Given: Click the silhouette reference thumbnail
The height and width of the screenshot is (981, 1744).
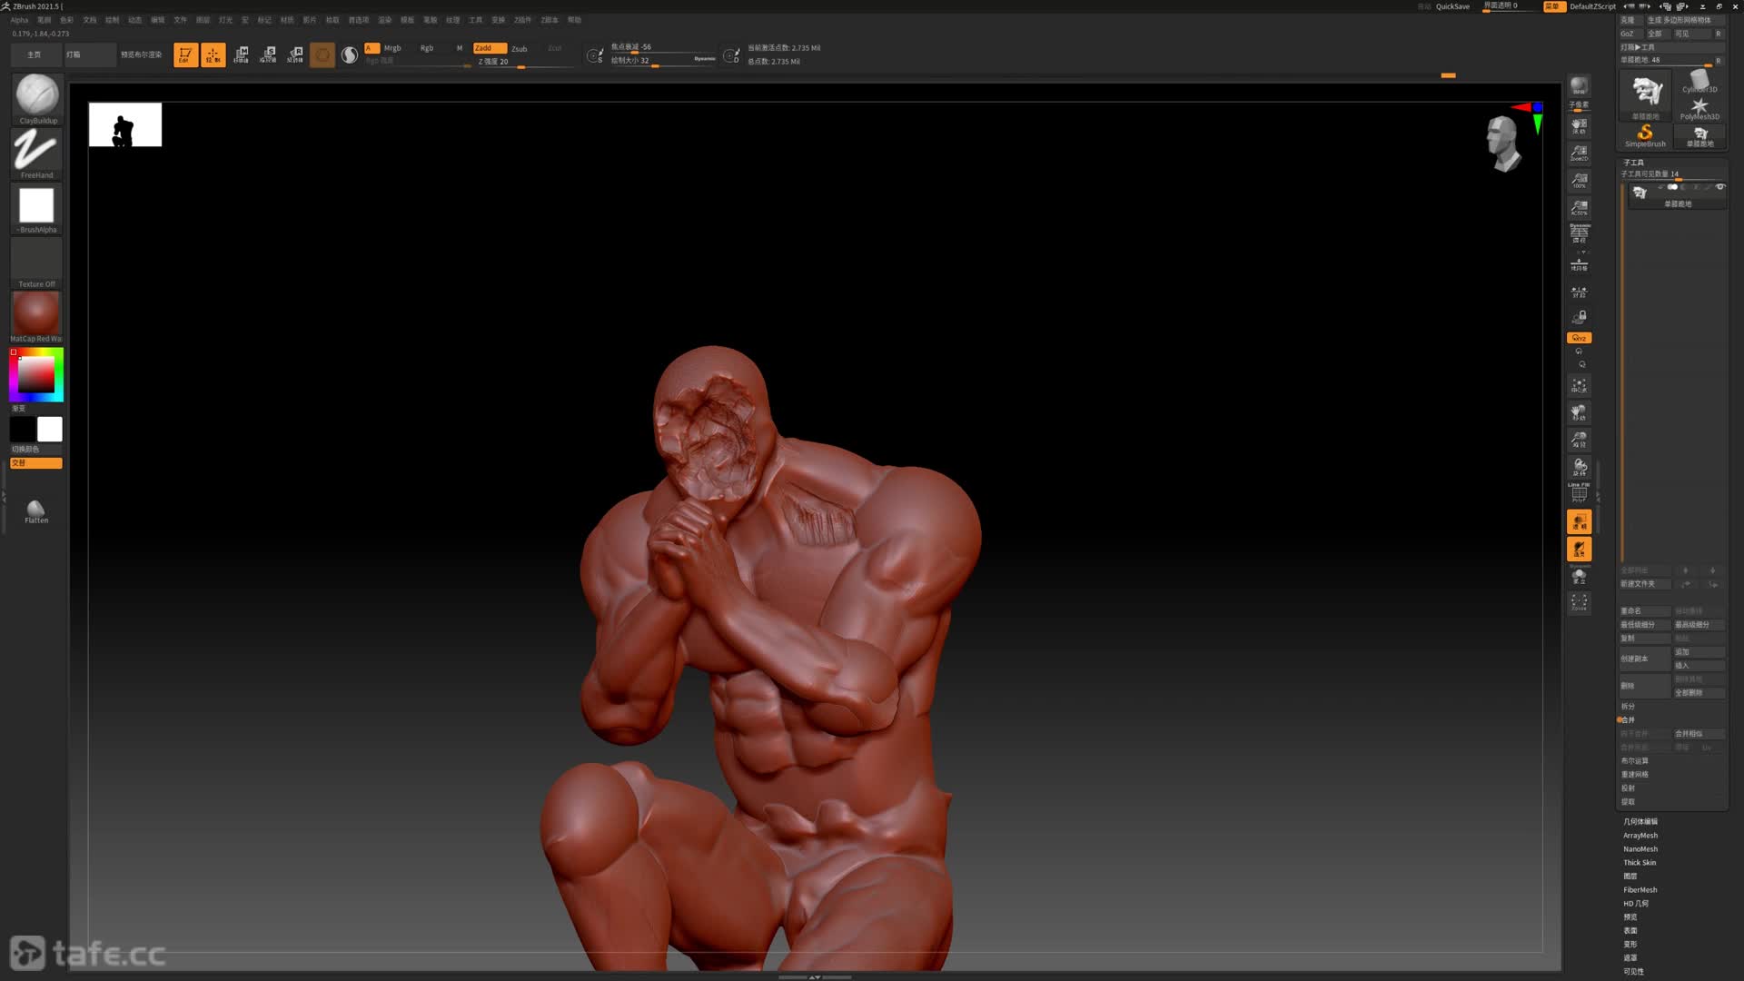Looking at the screenshot, I should [125, 124].
